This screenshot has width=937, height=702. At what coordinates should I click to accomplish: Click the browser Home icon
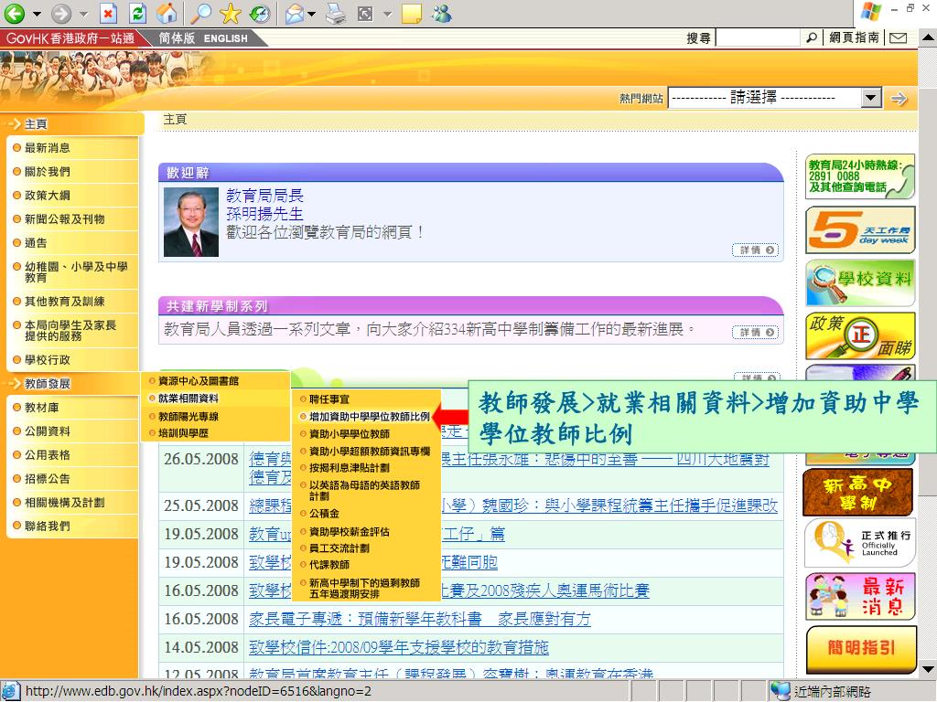167,14
